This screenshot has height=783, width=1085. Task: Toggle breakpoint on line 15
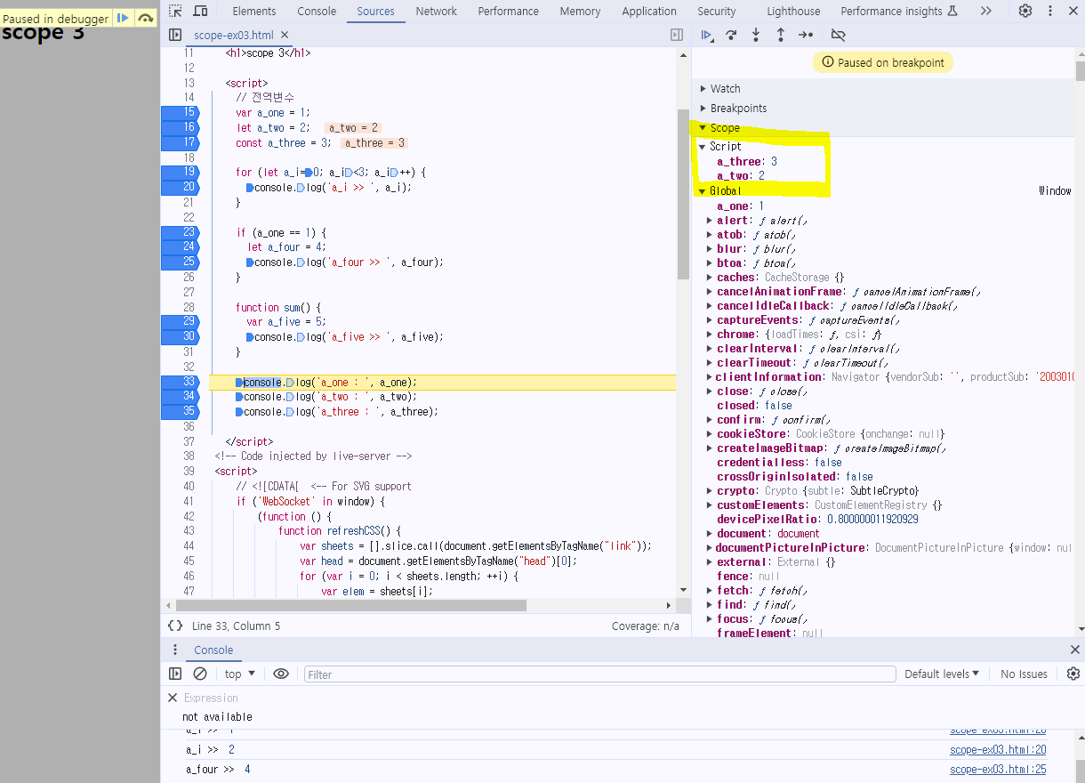180,112
